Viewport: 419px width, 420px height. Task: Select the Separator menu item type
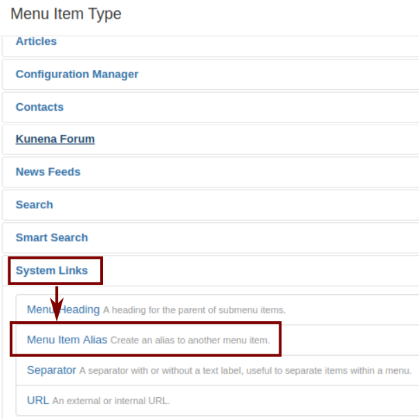pos(51,370)
